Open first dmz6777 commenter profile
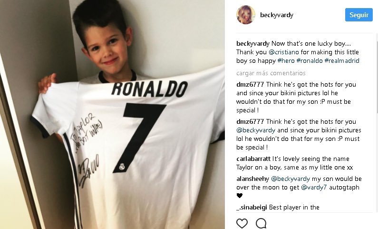This screenshot has width=378, height=229. 250,84
